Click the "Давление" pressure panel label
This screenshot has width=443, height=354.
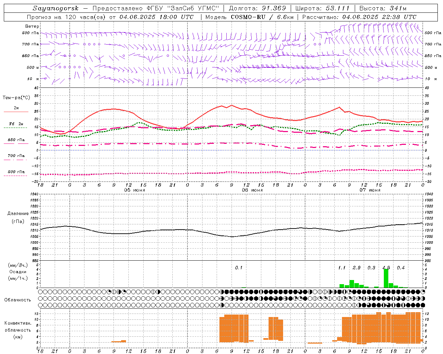click(x=18, y=214)
